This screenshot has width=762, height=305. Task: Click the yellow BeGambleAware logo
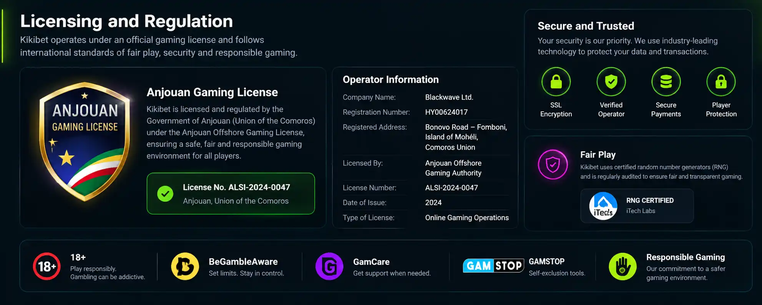coord(185,266)
